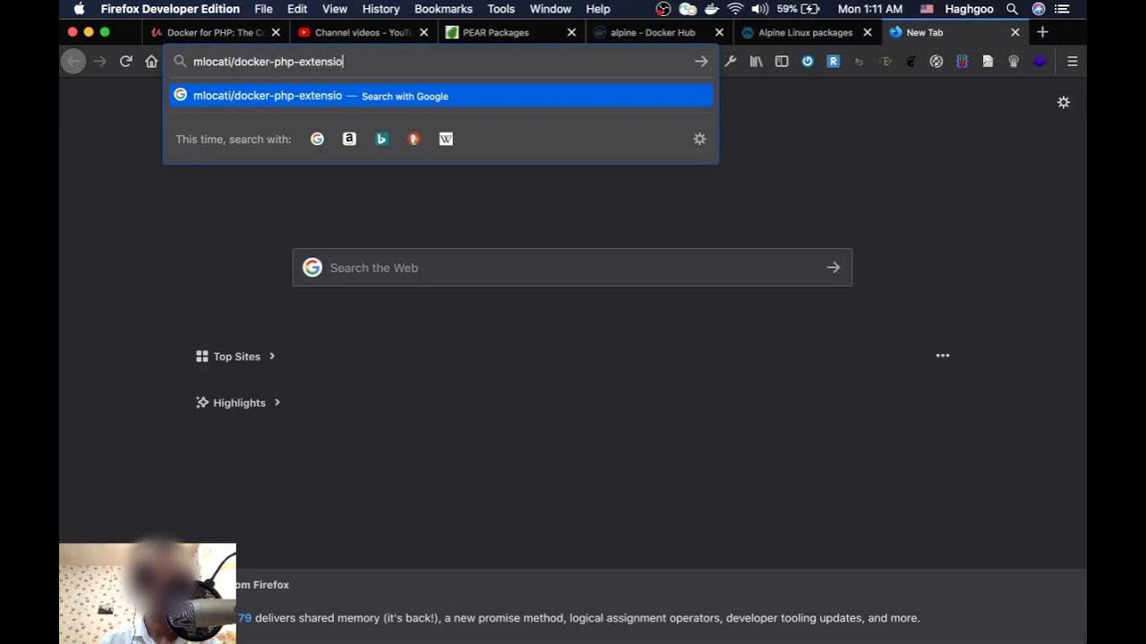Open volume control in menu bar

(760, 9)
